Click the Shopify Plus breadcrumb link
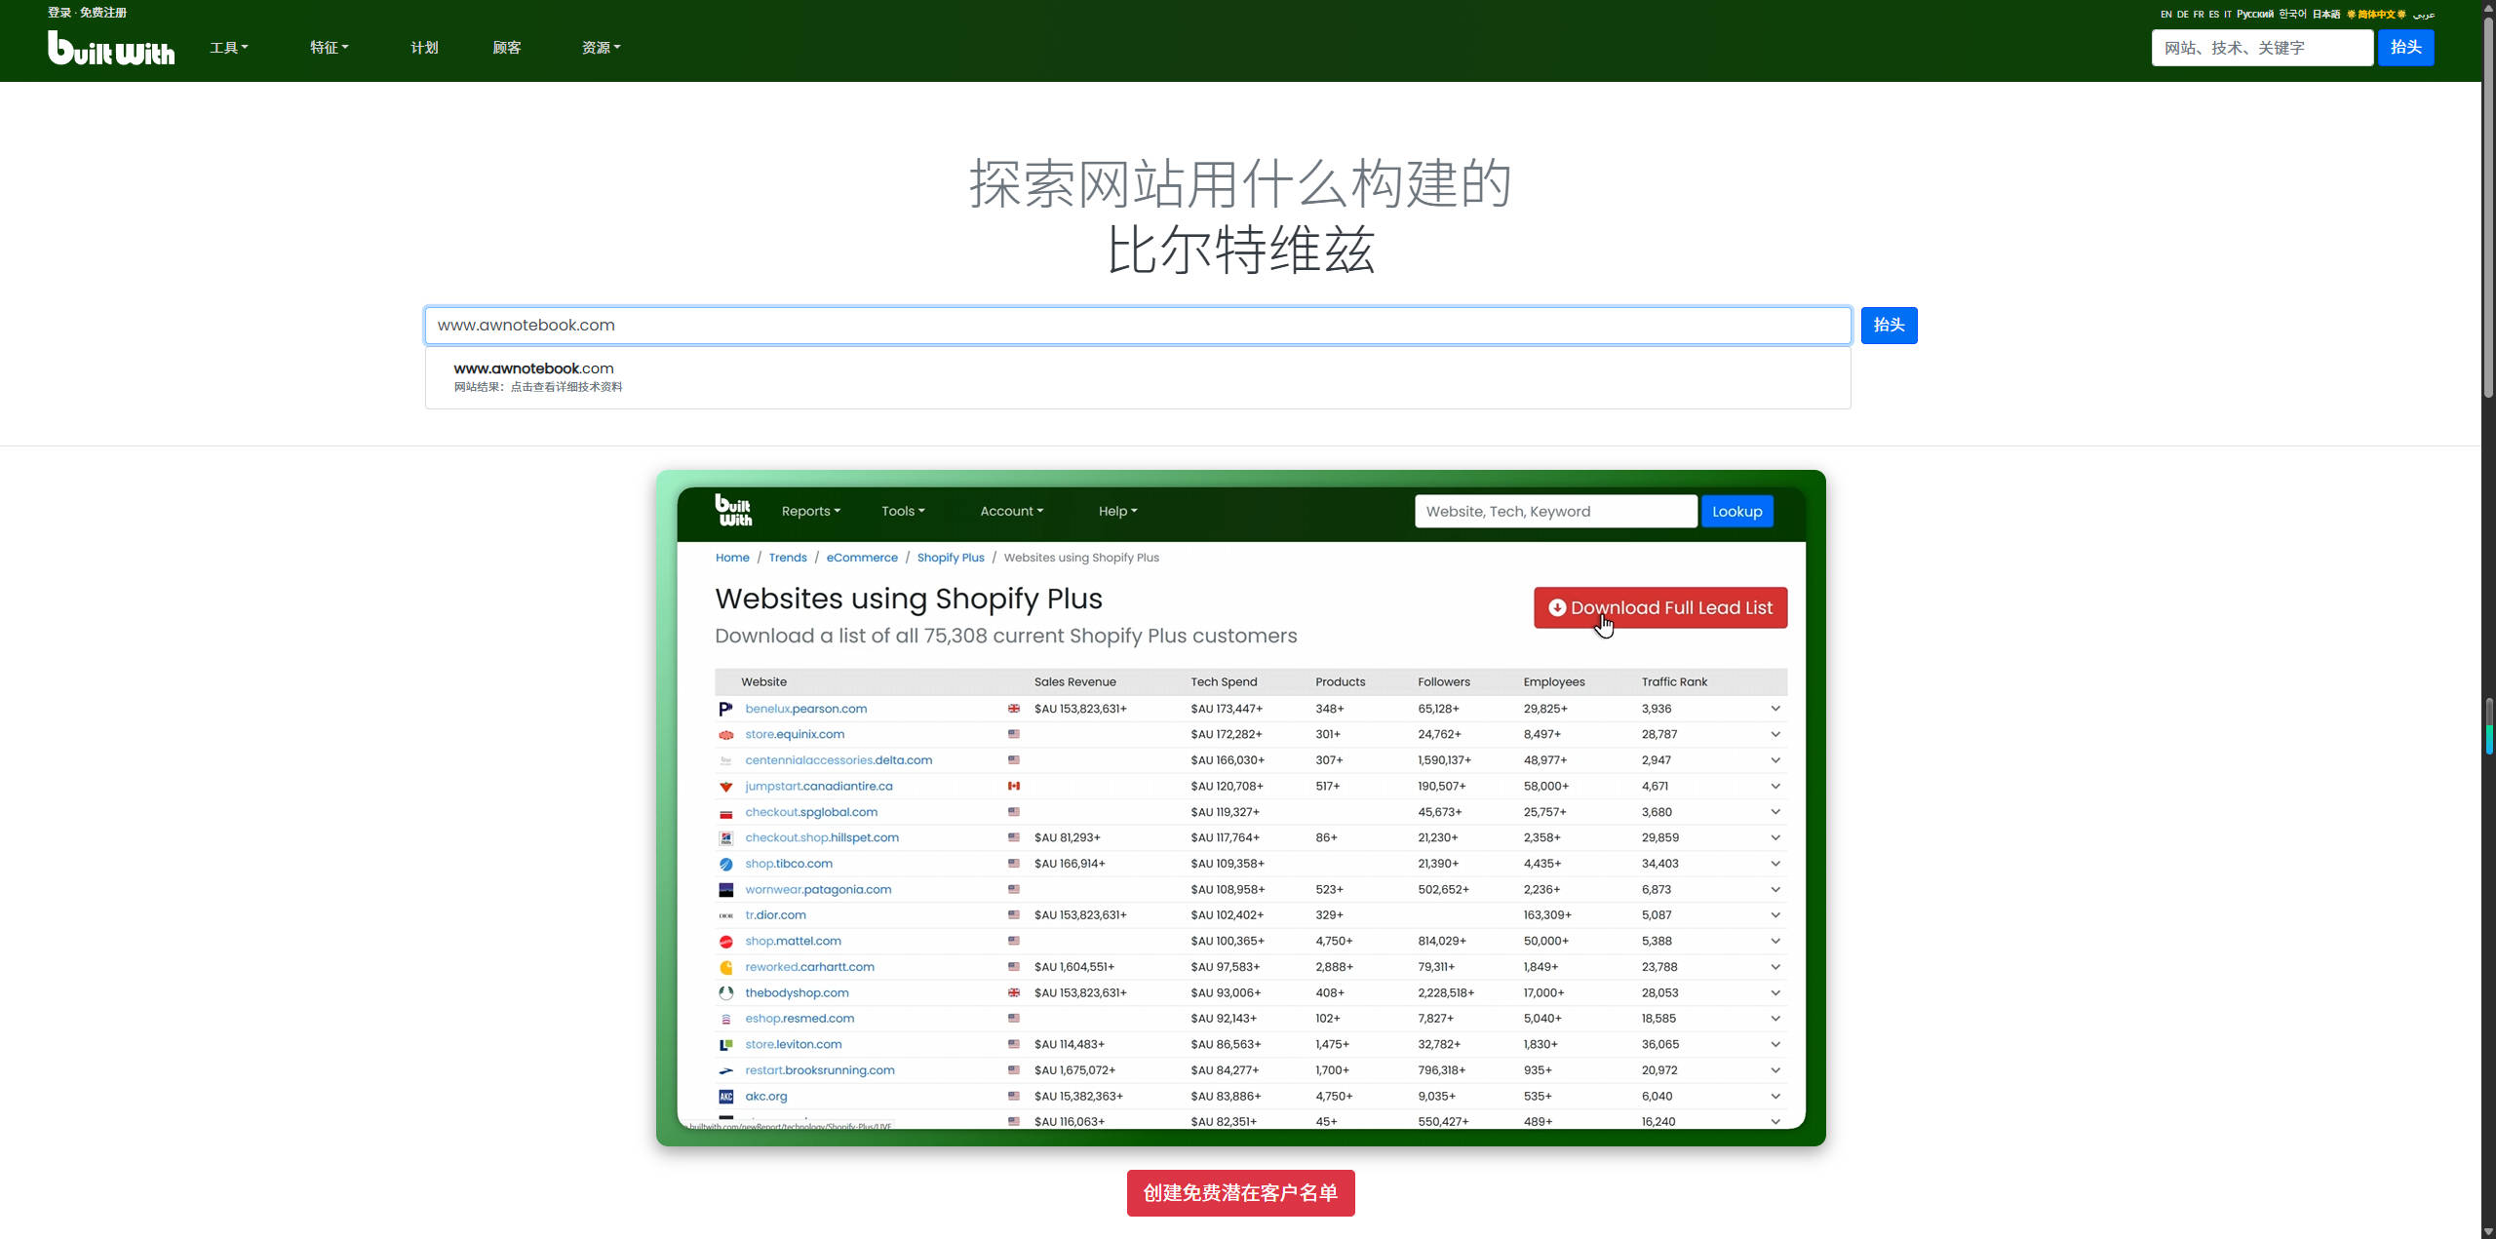The height and width of the screenshot is (1239, 2496). 951,558
